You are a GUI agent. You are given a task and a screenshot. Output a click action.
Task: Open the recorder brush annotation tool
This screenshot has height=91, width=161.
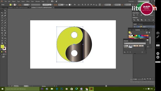[x=158, y=37]
